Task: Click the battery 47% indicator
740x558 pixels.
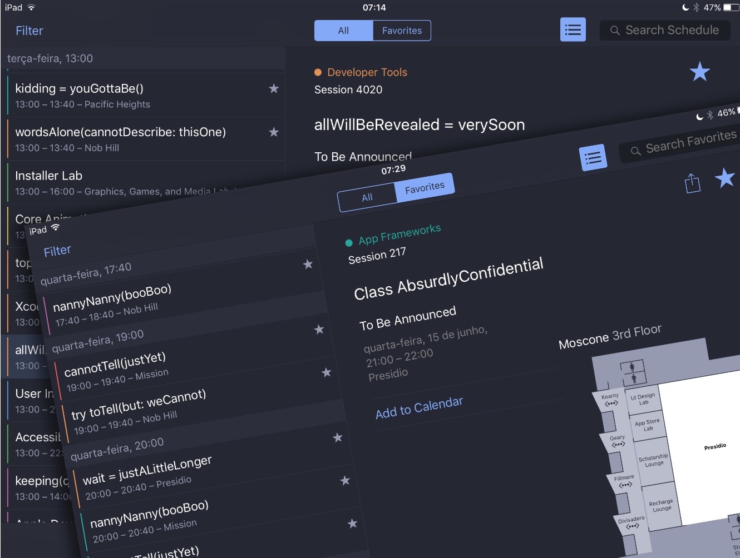Action: pos(721,7)
